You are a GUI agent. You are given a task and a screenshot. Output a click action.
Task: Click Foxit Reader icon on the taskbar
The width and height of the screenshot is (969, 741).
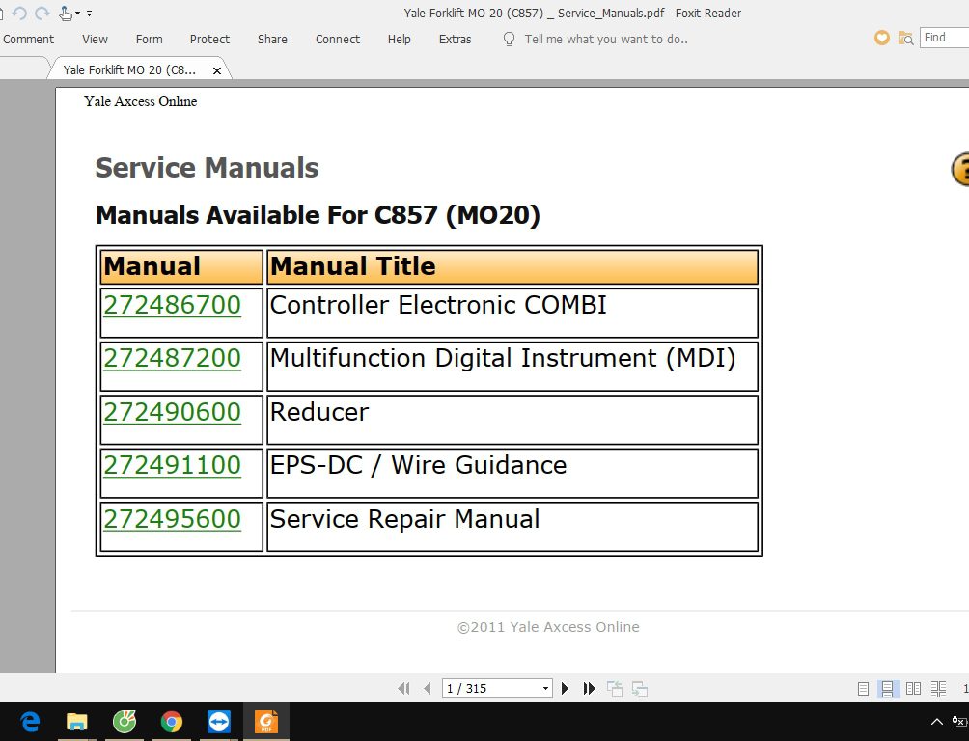266,722
